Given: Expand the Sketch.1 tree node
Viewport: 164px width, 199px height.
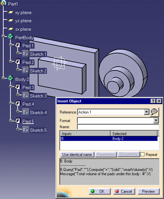Looking at the screenshot, I should coord(18,53).
